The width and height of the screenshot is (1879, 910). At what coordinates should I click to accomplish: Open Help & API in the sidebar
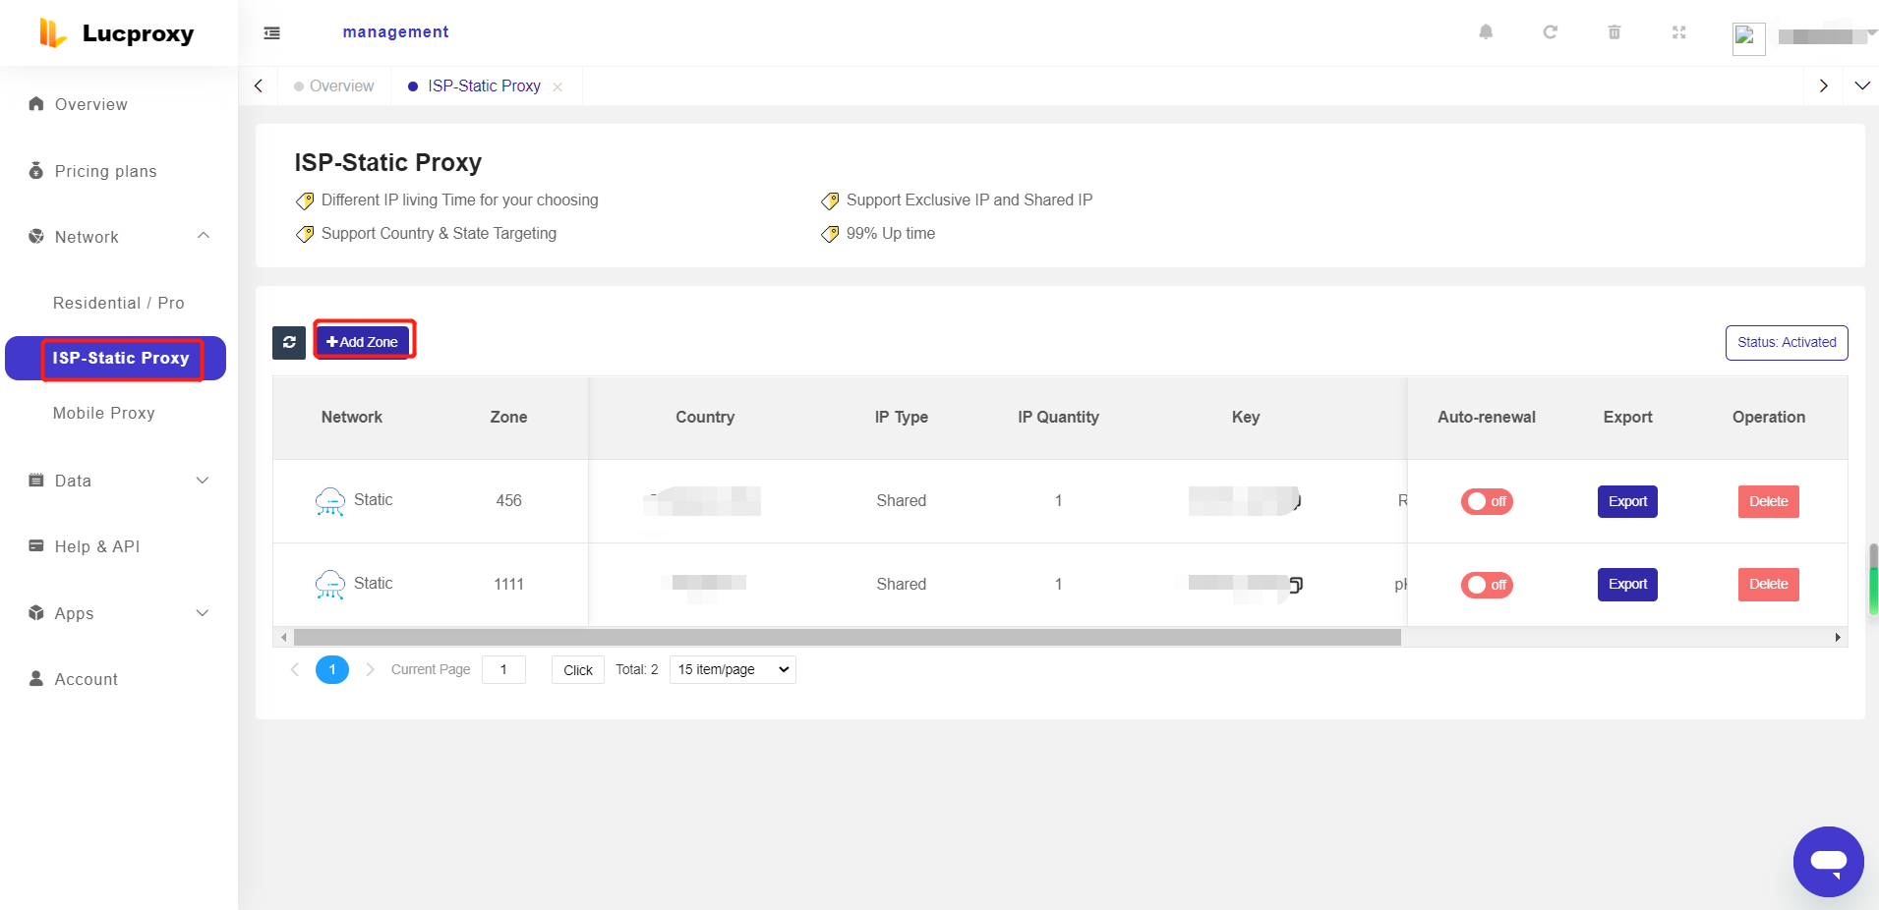(96, 546)
